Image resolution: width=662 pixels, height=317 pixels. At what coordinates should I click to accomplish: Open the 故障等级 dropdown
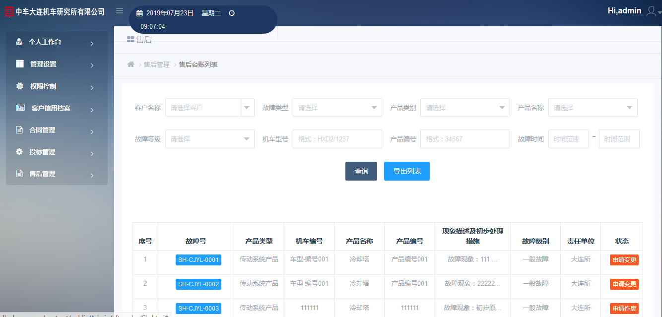[209, 139]
